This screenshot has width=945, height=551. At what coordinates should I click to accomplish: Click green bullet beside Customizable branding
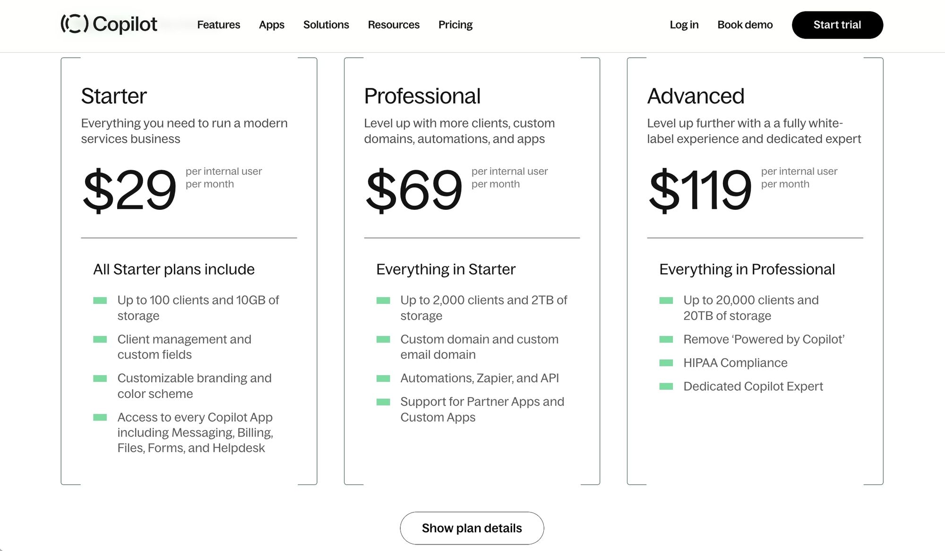click(100, 379)
